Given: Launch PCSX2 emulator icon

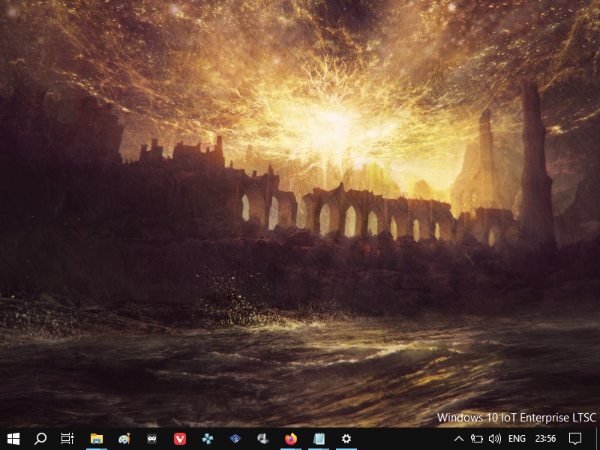Looking at the screenshot, I should [235, 439].
